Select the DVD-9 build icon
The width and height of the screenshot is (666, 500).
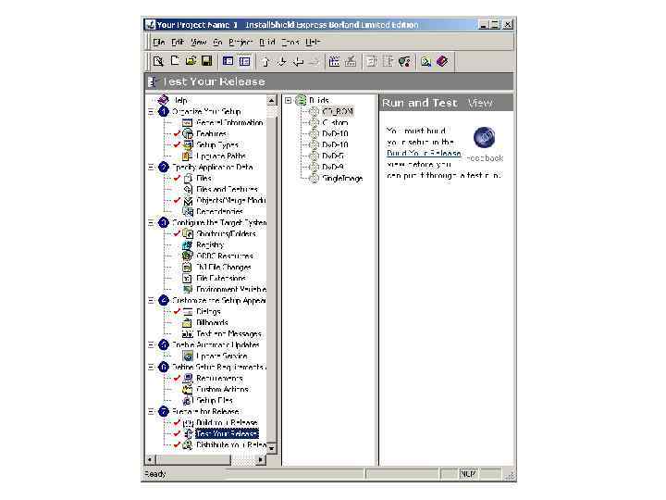click(314, 167)
